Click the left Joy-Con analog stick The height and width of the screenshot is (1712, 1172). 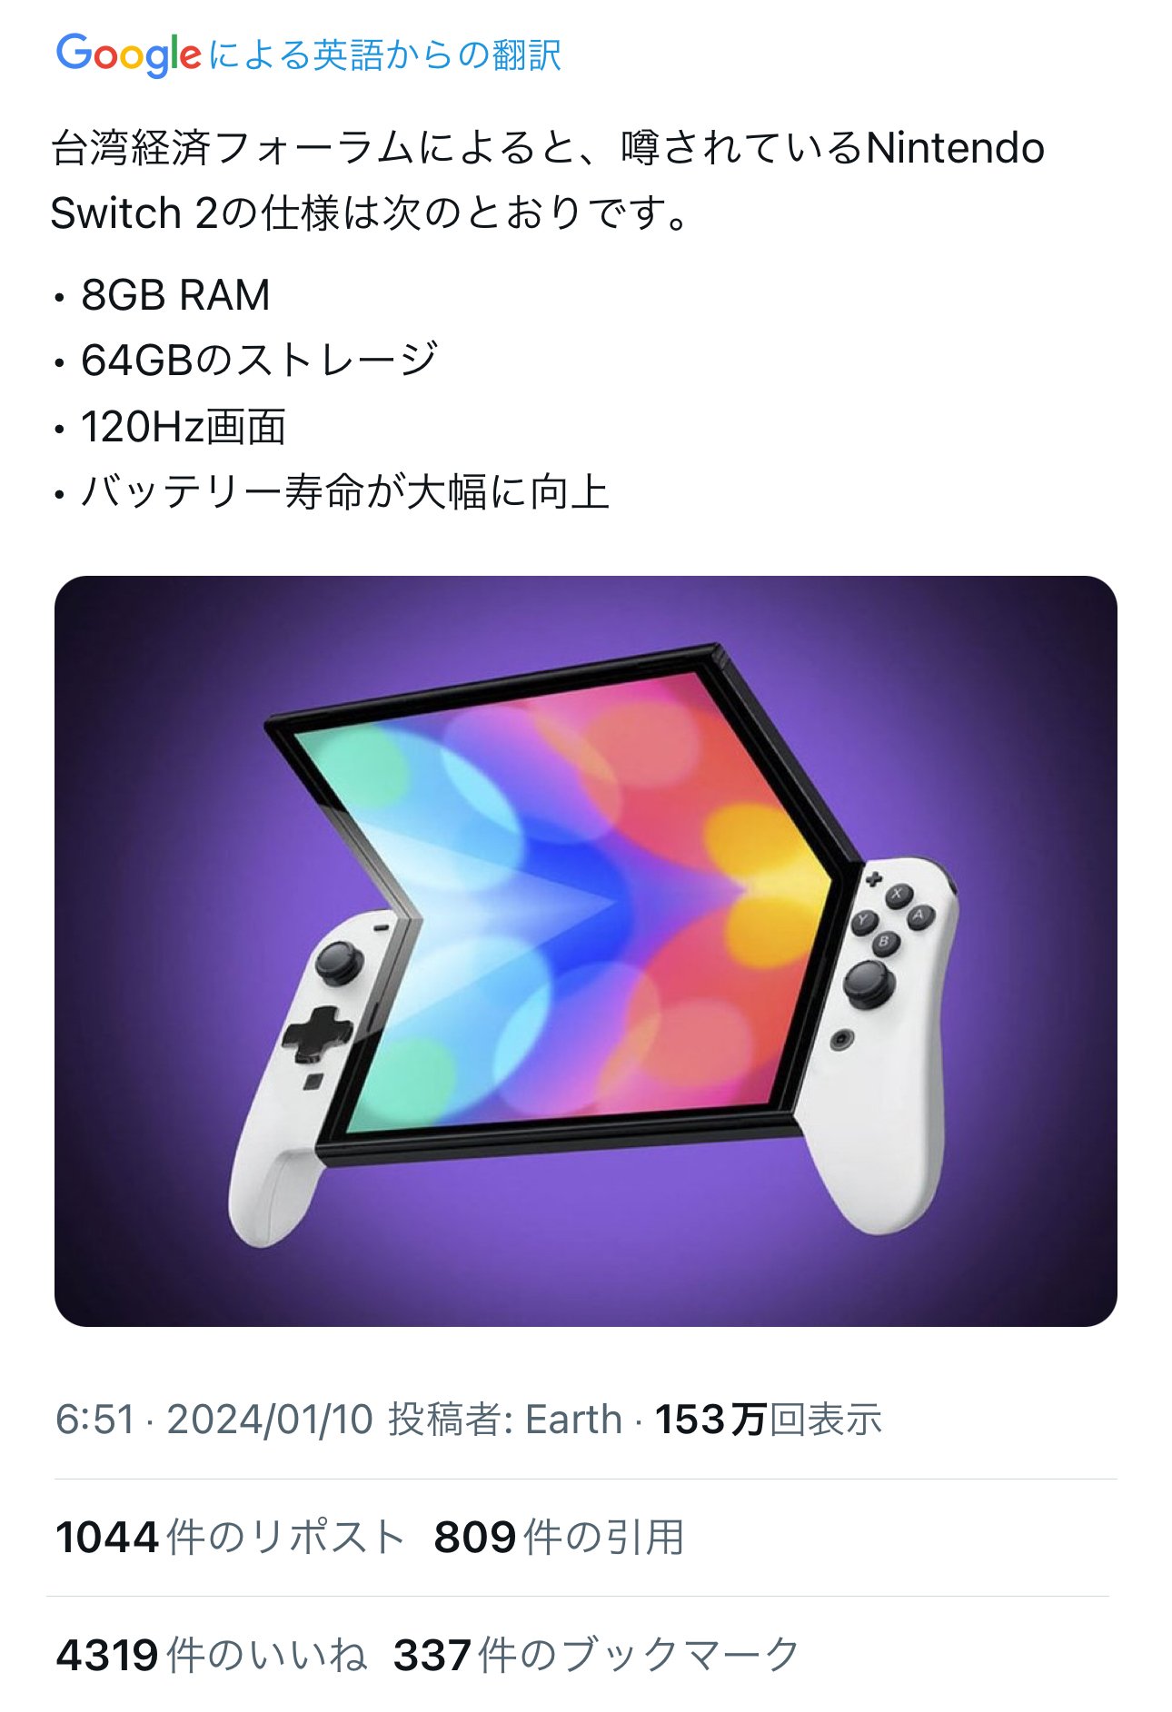[339, 962]
